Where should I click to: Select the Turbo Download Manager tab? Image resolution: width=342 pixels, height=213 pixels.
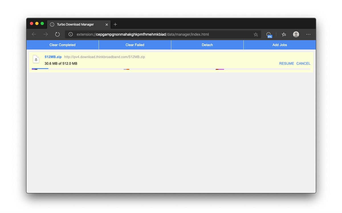tap(79, 24)
